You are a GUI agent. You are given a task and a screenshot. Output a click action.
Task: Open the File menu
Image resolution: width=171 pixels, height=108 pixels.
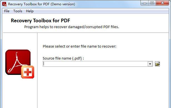click(x=7, y=11)
